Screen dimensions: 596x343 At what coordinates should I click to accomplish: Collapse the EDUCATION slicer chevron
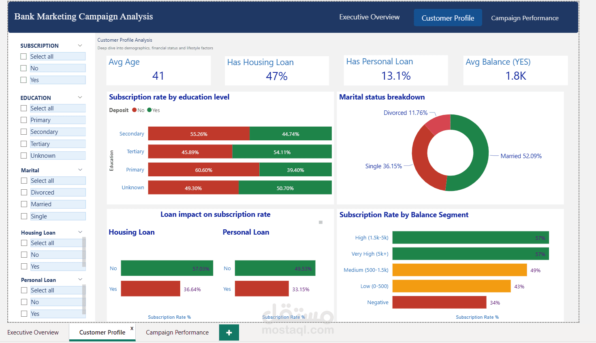[80, 97]
